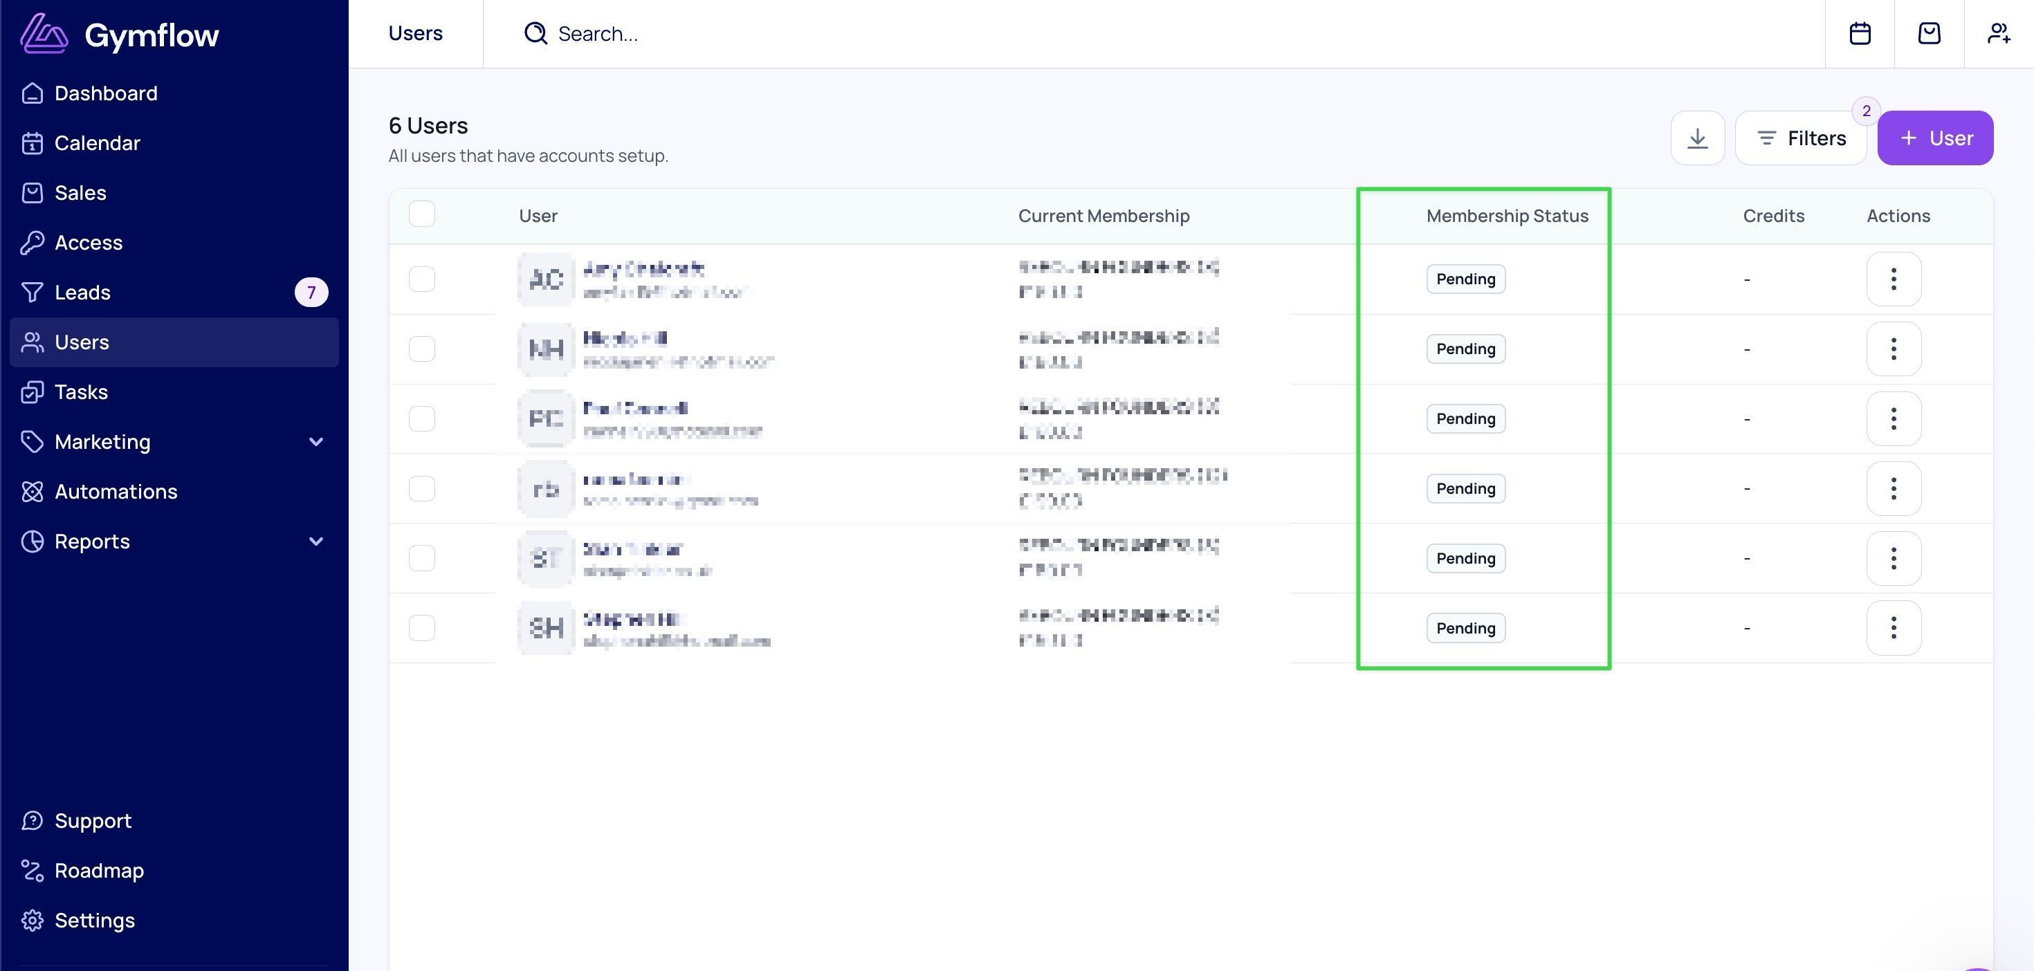Open the Filters dropdown
Image resolution: width=2034 pixels, height=971 pixels.
[1800, 138]
